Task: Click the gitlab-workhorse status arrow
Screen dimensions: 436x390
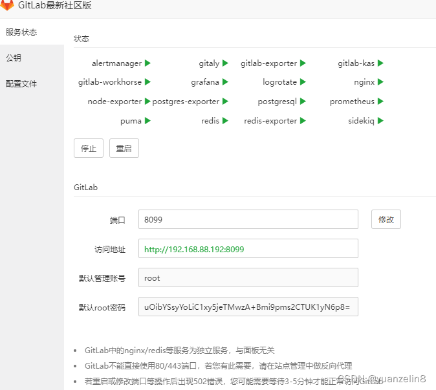Action: pos(147,81)
